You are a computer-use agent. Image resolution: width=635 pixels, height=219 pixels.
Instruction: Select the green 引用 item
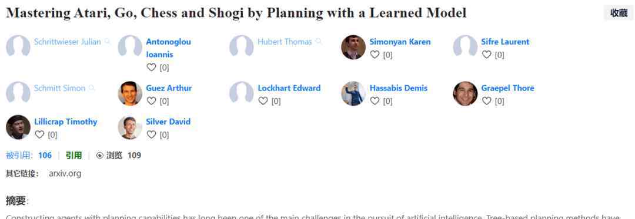tap(73, 156)
